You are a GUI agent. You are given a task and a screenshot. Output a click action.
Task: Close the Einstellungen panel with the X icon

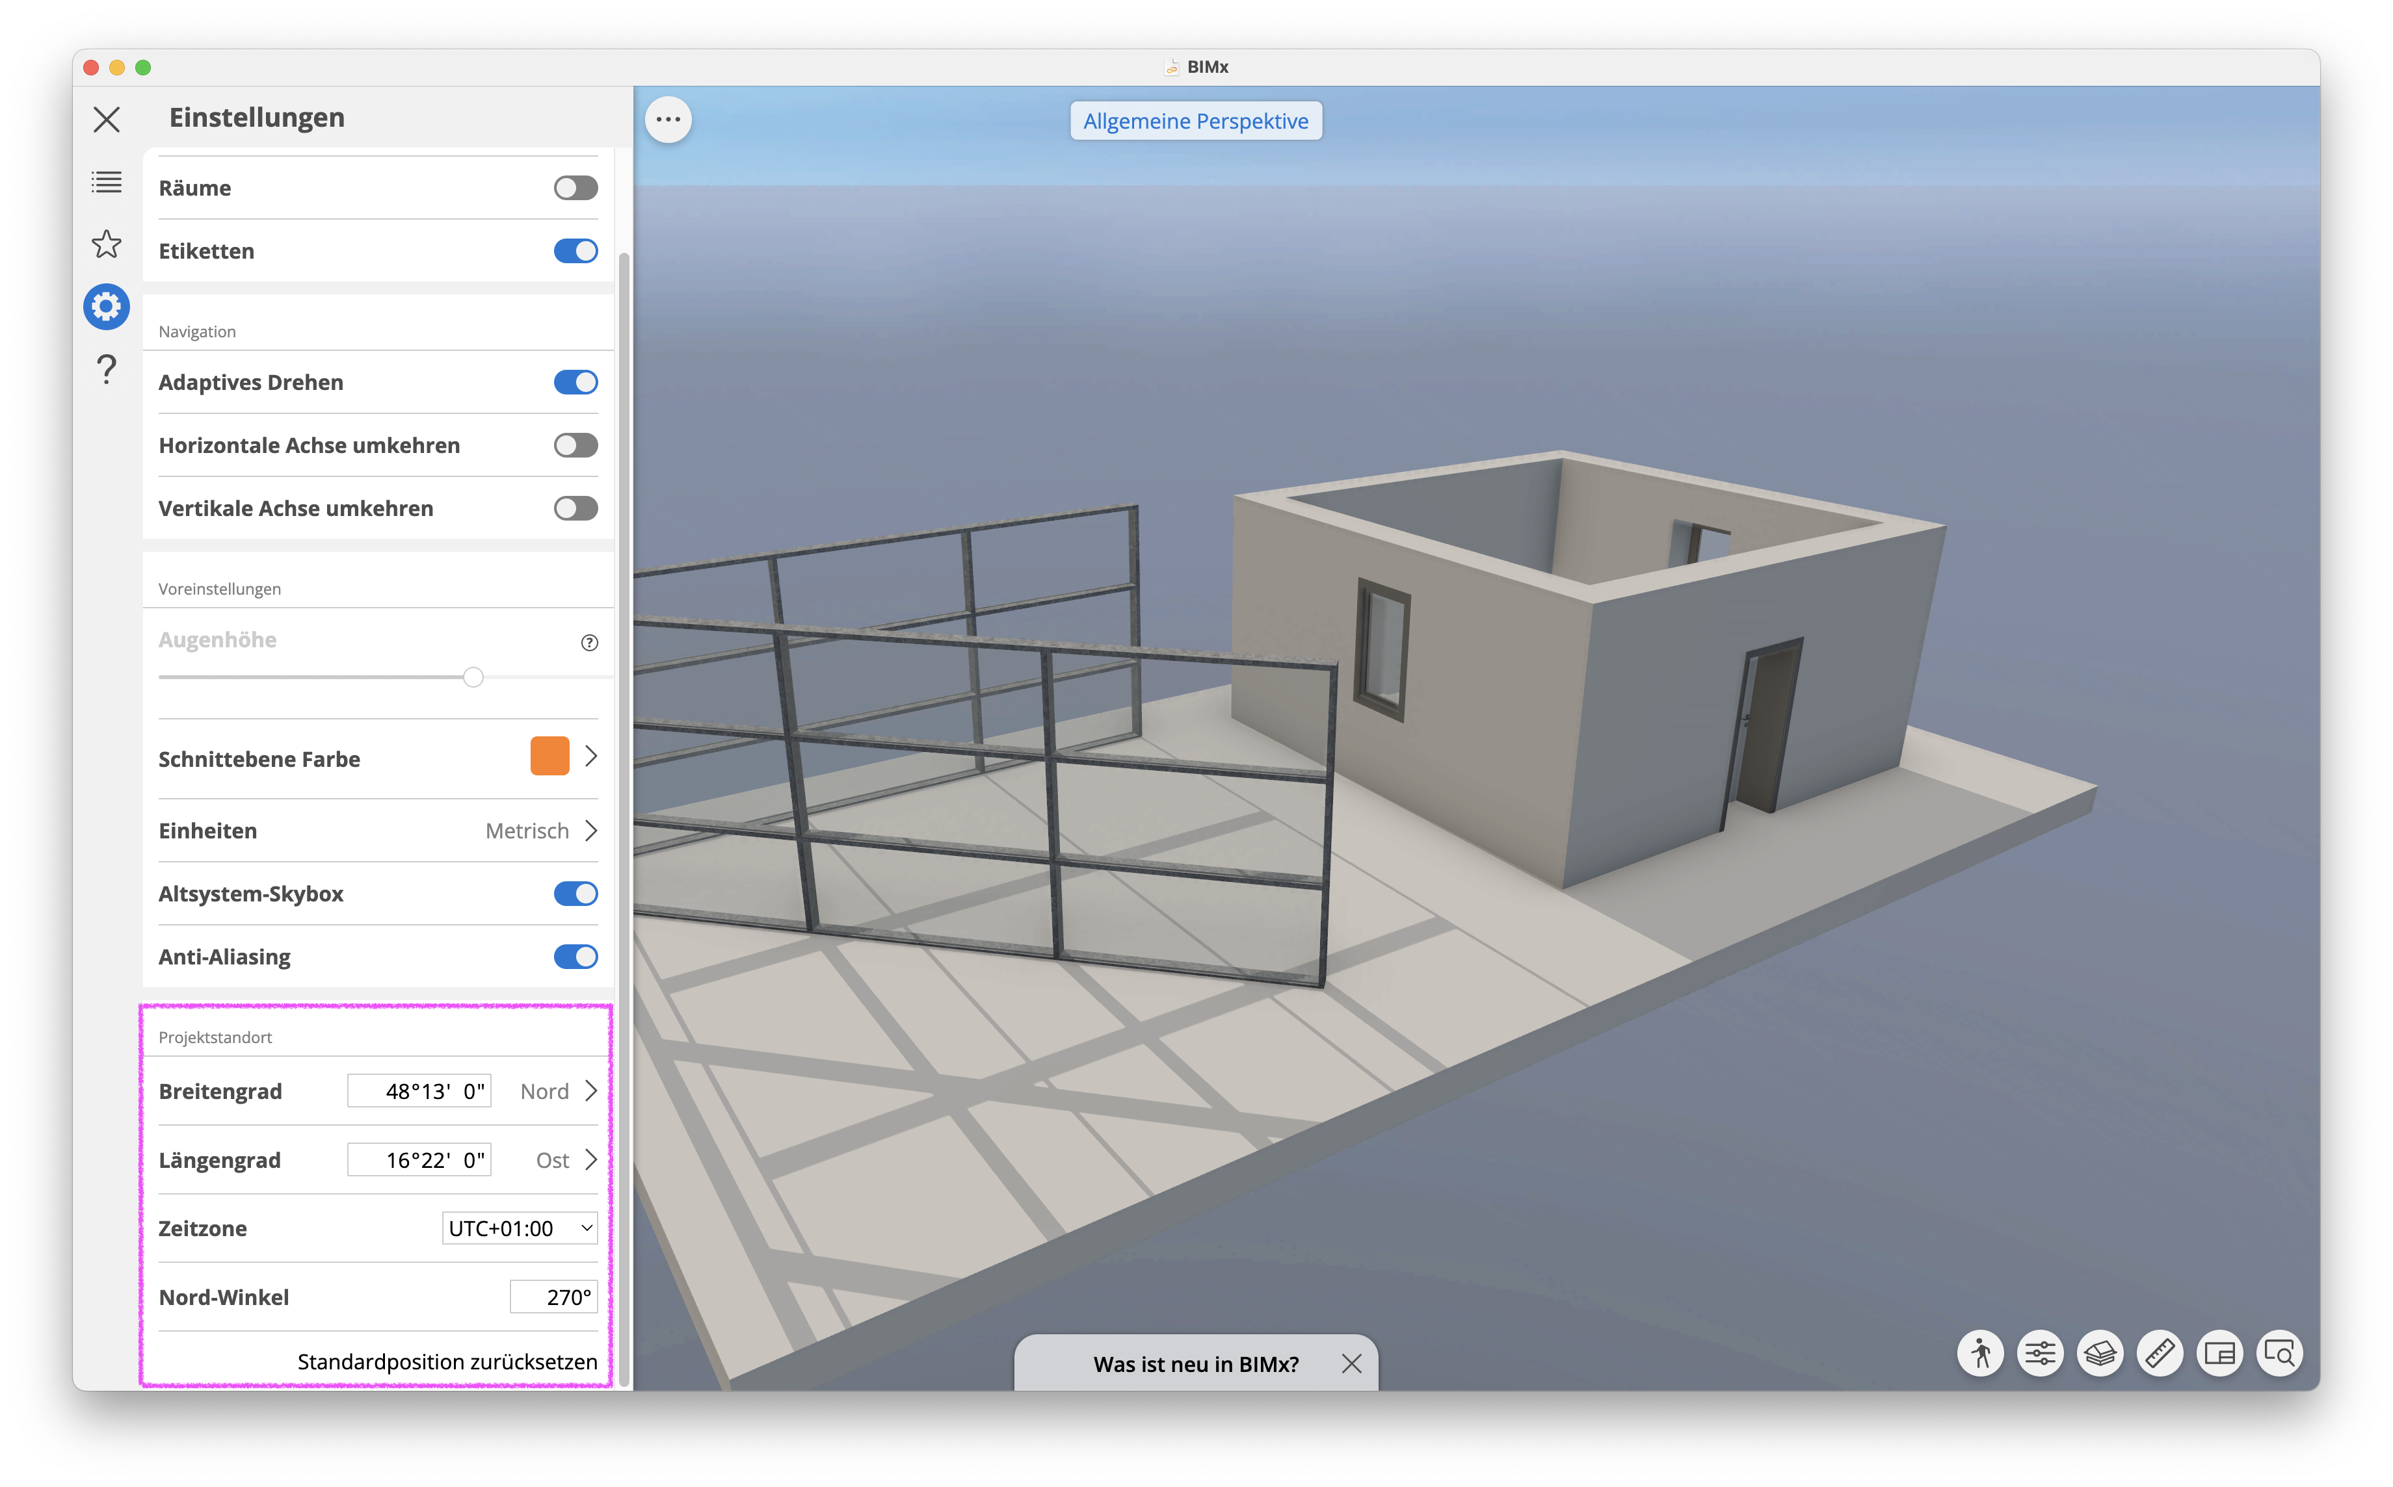(106, 119)
